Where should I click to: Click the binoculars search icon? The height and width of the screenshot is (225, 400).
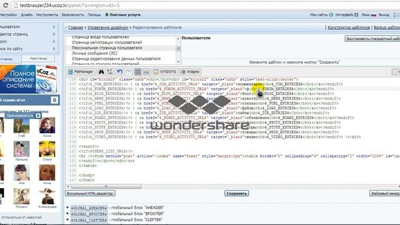101,72
